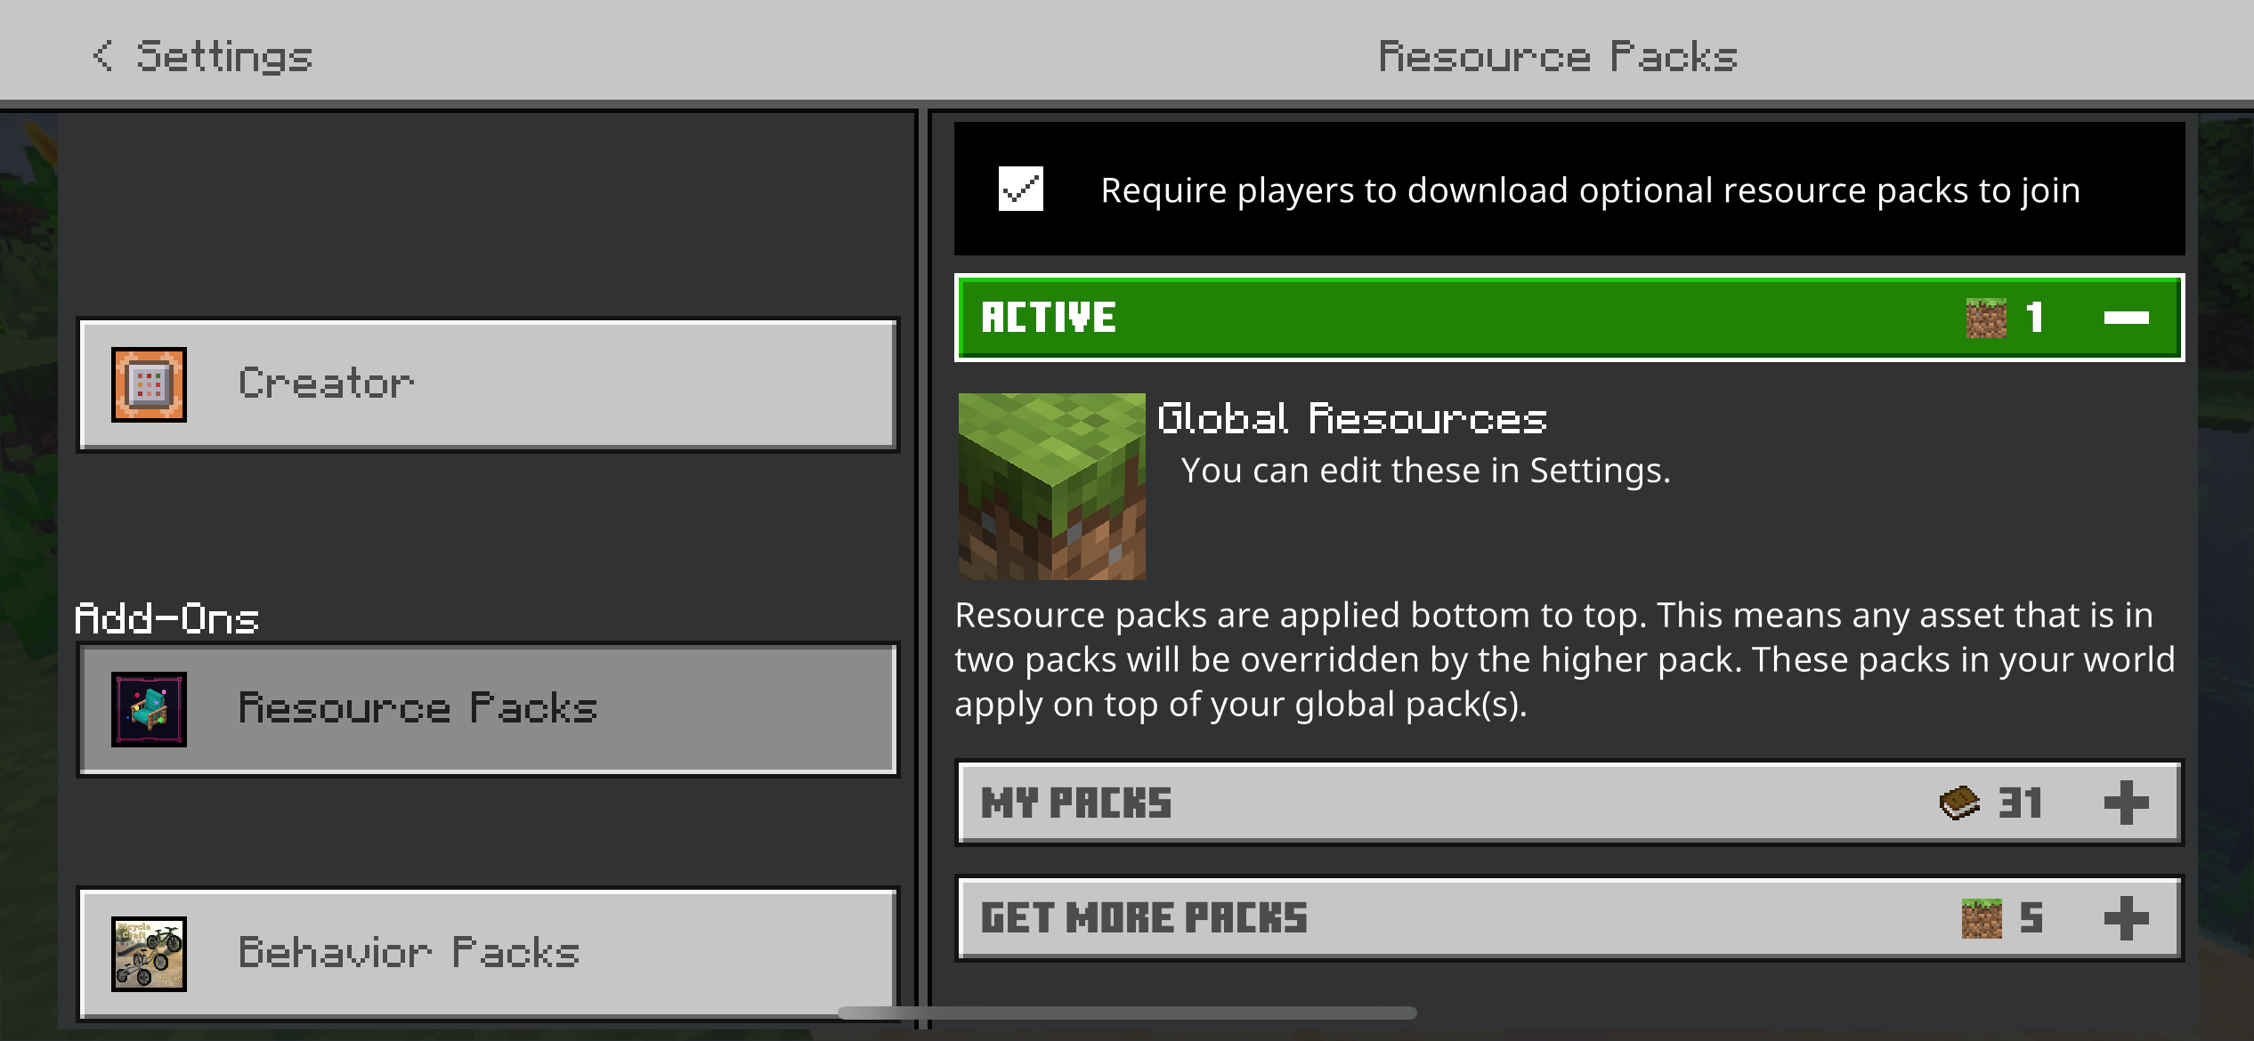2254x1041 pixels.
Task: Click the back arrow next to Settings
Action: pos(103,55)
